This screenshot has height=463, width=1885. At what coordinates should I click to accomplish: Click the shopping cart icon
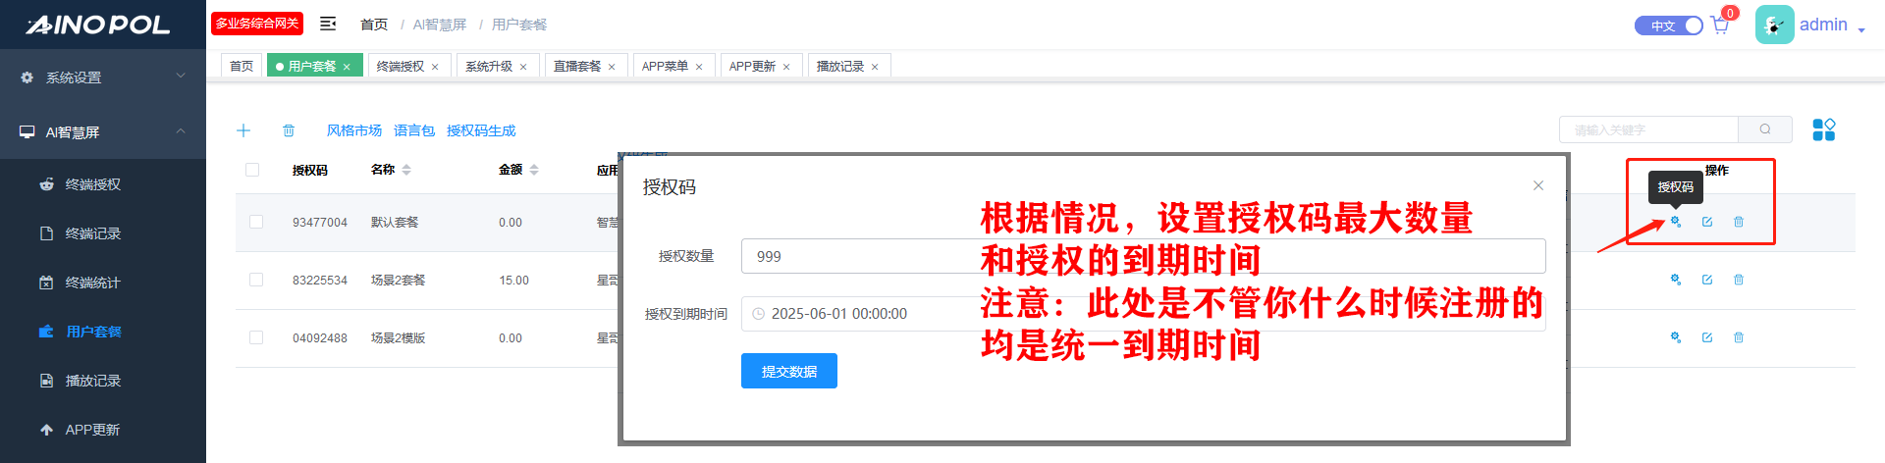[x=1719, y=26]
